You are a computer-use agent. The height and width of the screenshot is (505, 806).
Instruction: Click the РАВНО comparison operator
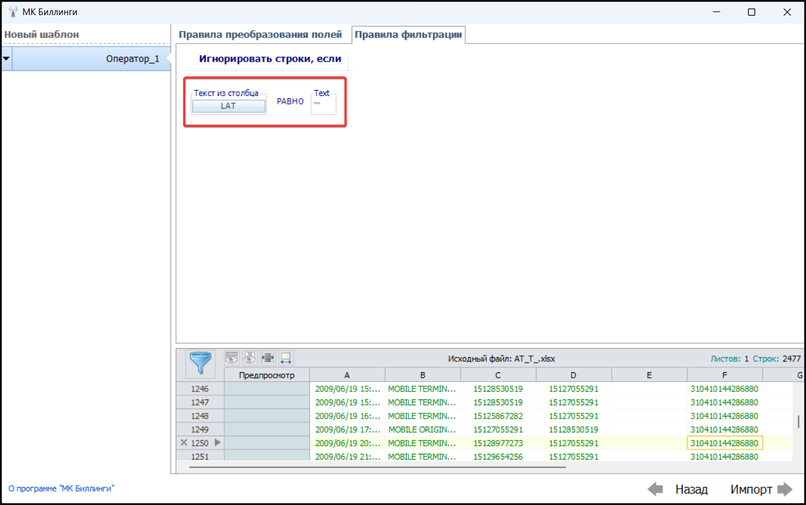coord(290,101)
